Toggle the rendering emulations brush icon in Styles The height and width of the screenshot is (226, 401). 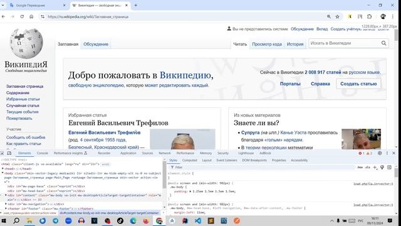382,168
